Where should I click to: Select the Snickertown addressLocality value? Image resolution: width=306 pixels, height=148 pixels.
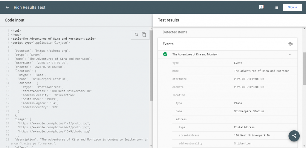click(243, 144)
